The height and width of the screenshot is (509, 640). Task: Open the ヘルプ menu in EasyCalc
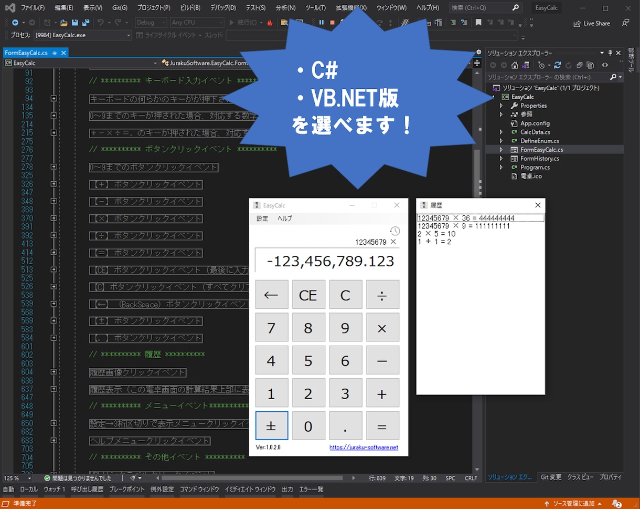coord(285,219)
